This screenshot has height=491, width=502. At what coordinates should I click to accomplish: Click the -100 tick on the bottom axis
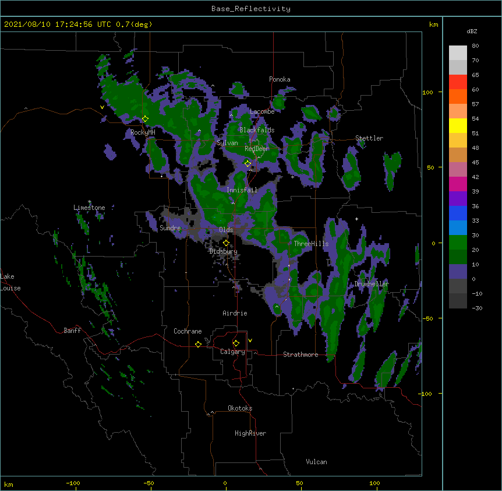point(73,483)
